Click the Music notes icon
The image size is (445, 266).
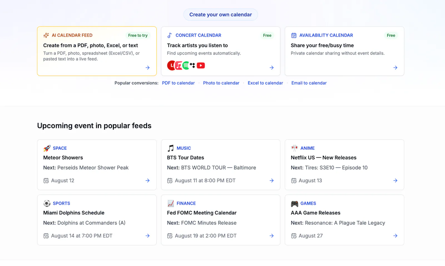tap(170, 148)
